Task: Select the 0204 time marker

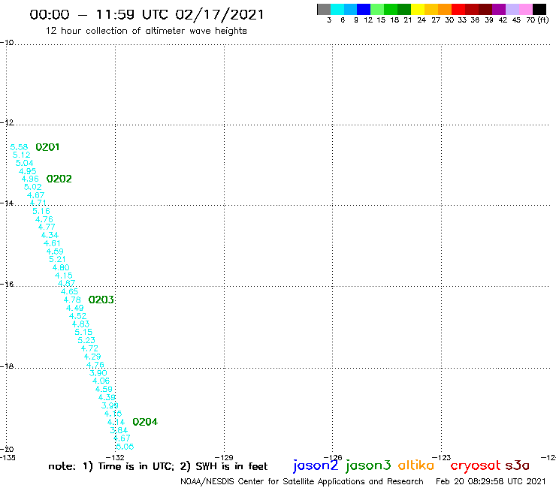Action: tap(145, 422)
